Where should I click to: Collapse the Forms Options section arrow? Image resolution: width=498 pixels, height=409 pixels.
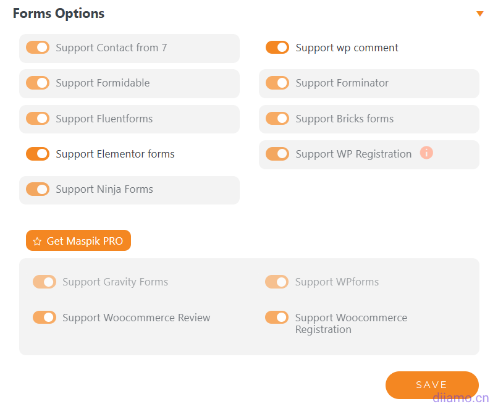pyautogui.click(x=480, y=14)
